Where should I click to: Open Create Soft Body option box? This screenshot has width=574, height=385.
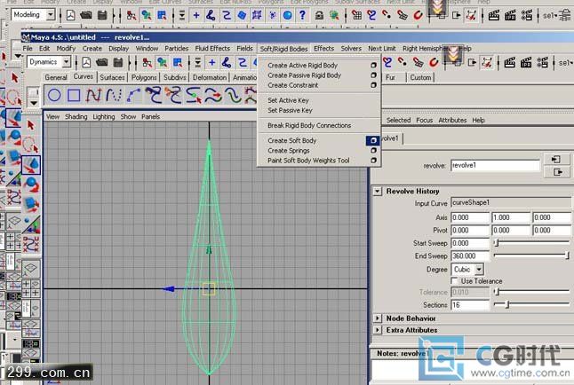373,140
